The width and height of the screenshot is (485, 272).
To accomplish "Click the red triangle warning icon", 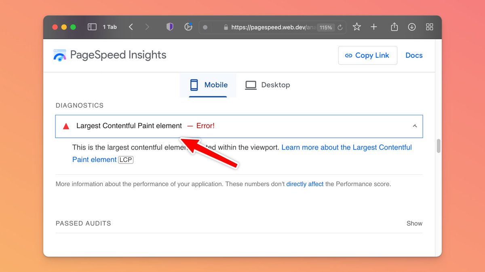I will click(66, 126).
